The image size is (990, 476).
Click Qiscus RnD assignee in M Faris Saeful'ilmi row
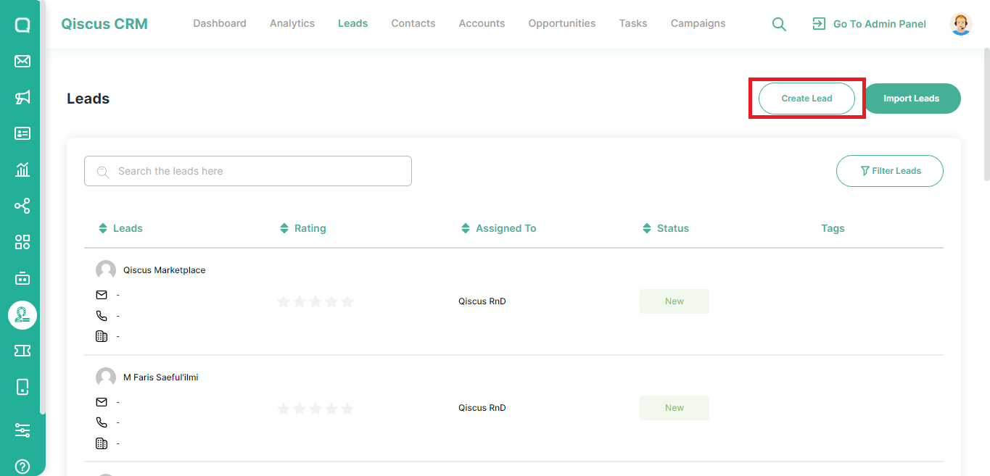[x=482, y=408]
